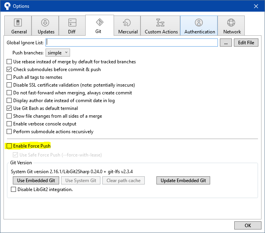Click Update Embedded Git button
The image size is (265, 233).
[x=183, y=181]
